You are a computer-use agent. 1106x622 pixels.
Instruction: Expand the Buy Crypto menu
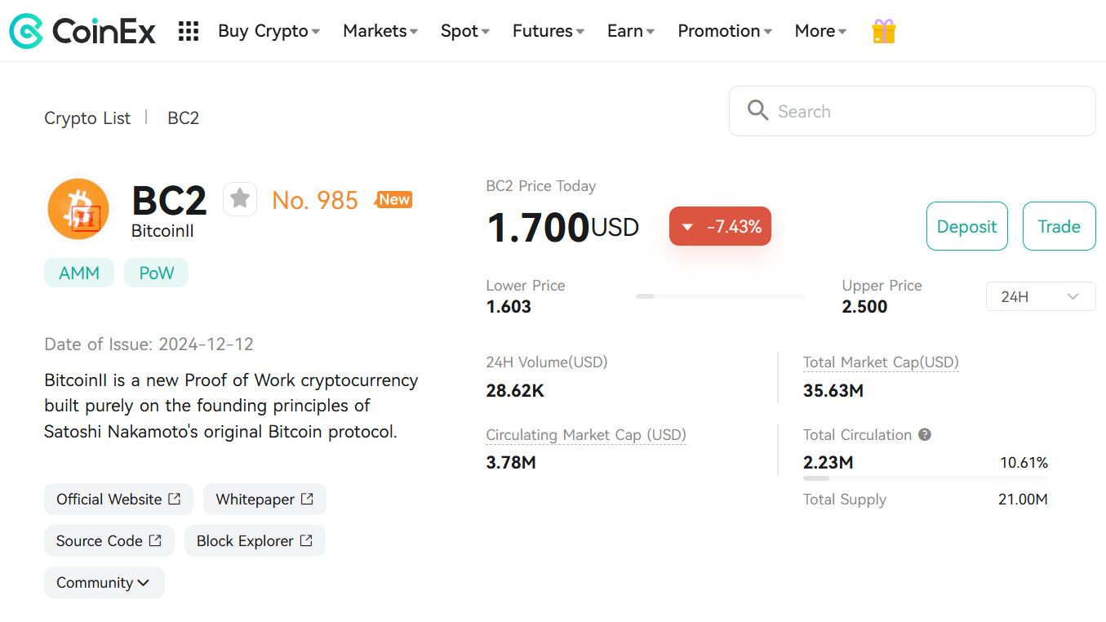click(269, 31)
